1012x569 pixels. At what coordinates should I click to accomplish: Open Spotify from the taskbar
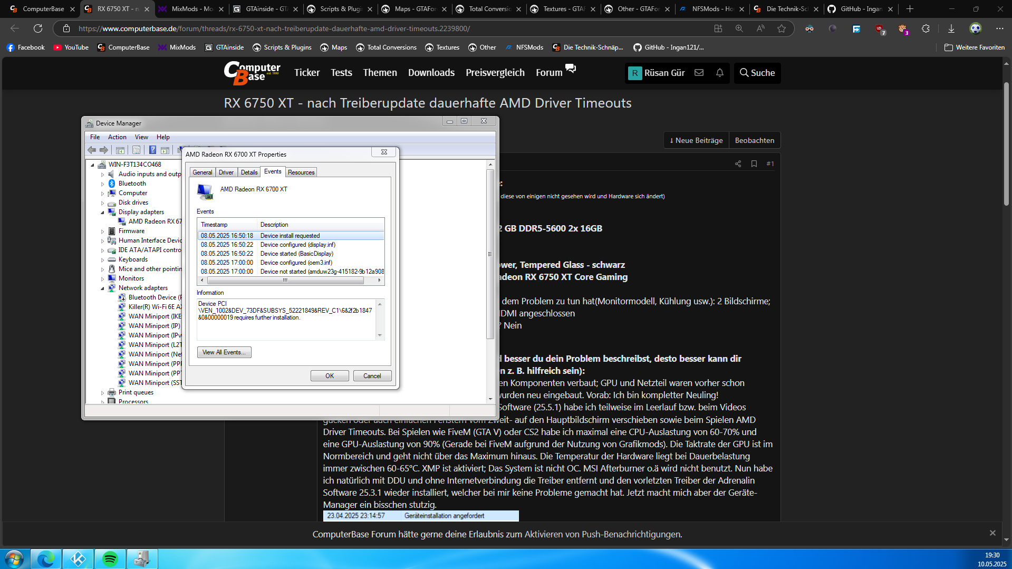(x=110, y=559)
